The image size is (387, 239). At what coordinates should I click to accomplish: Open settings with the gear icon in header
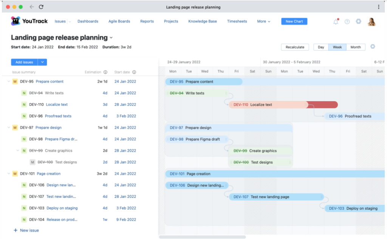tap(358, 22)
